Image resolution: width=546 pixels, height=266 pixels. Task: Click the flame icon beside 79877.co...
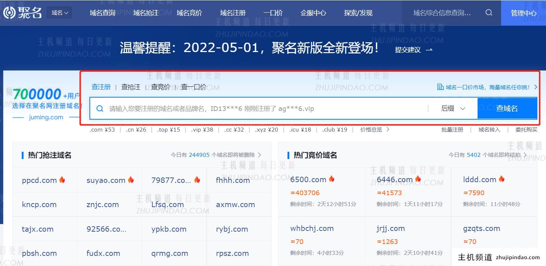pos(197,179)
